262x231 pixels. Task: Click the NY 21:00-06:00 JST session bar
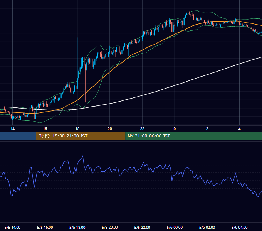pyautogui.click(x=194, y=136)
